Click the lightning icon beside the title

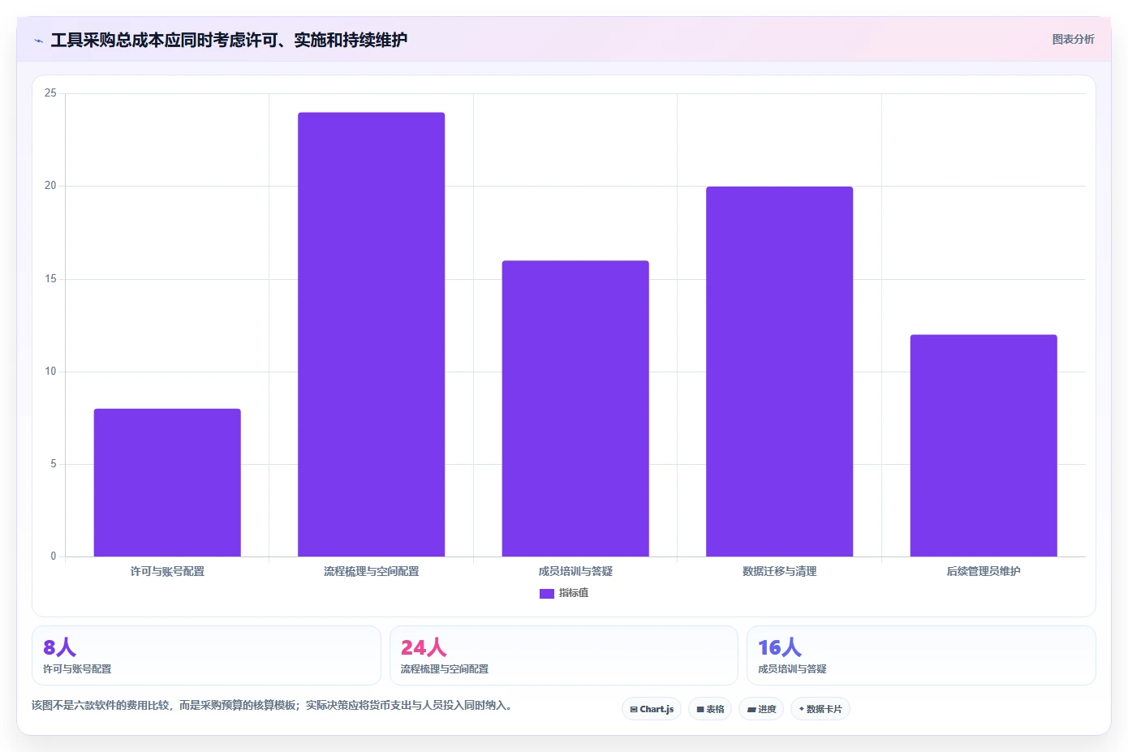point(38,41)
